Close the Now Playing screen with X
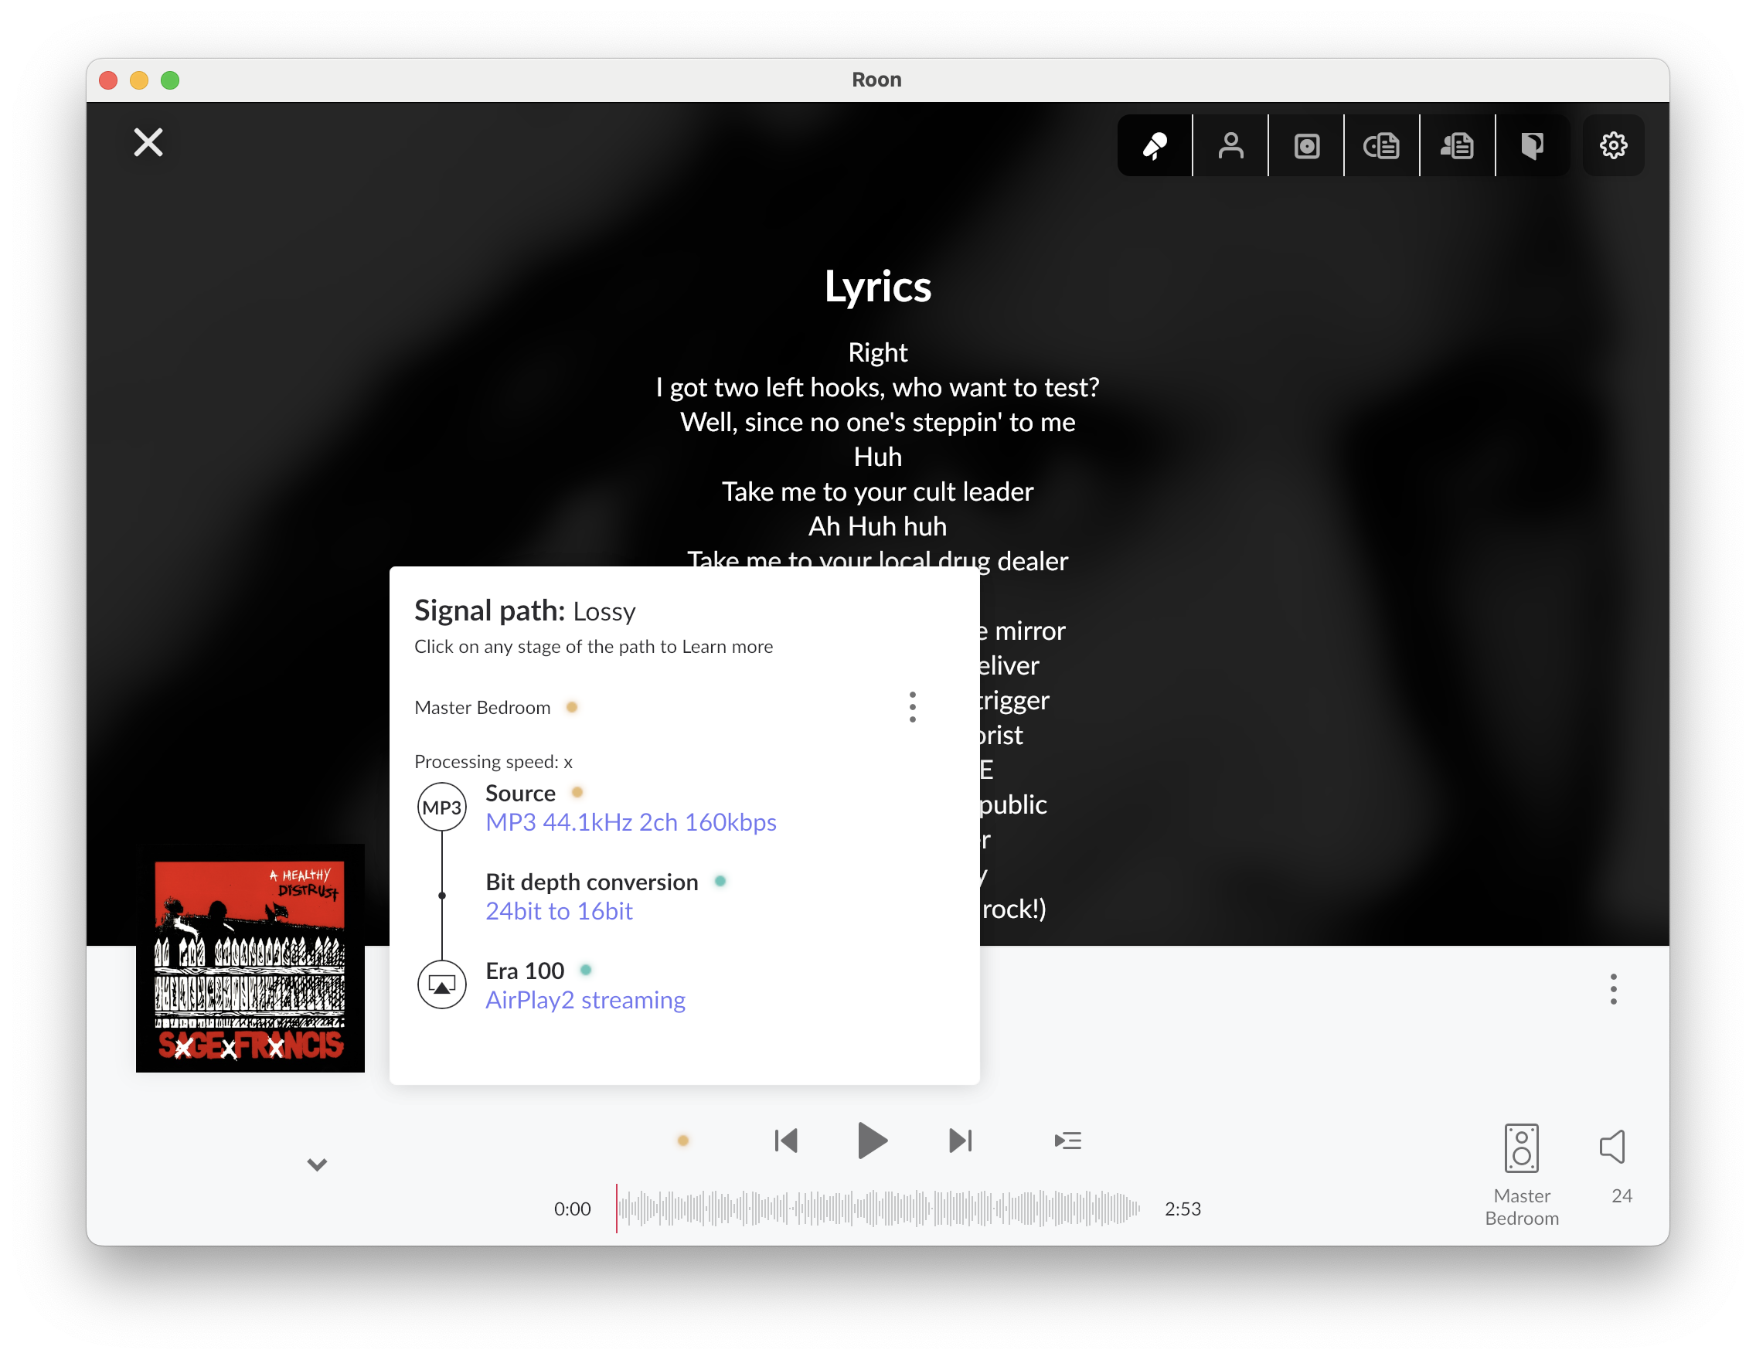This screenshot has width=1756, height=1360. click(x=148, y=142)
